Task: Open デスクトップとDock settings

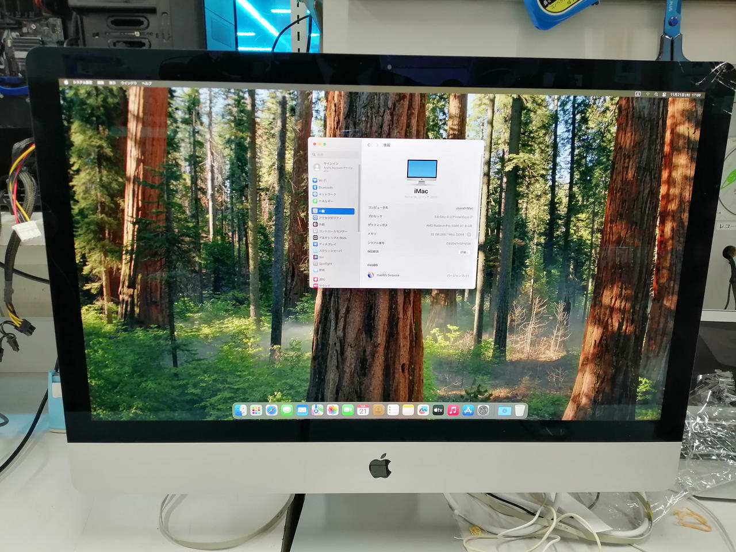Action: [333, 238]
